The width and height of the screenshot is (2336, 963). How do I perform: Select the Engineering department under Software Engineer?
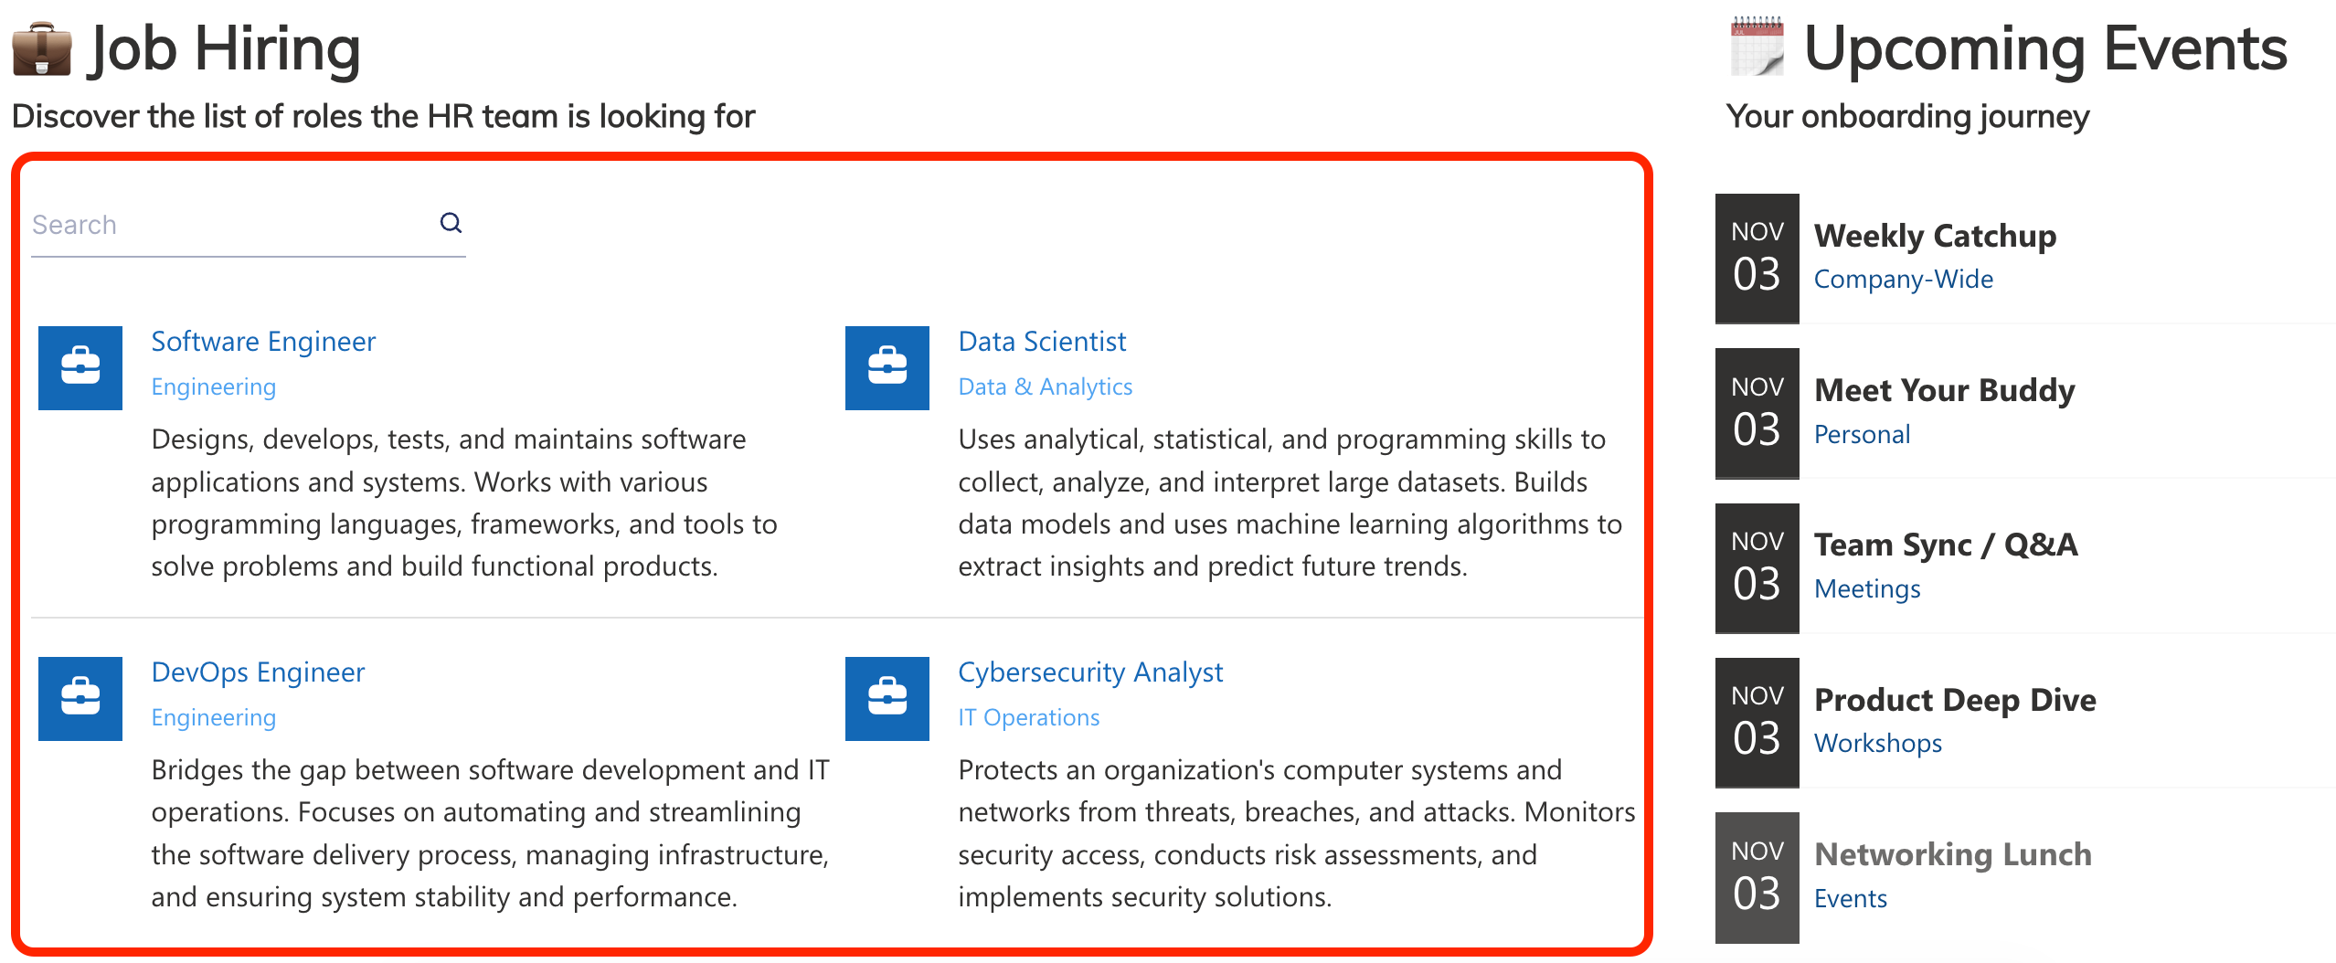click(213, 386)
